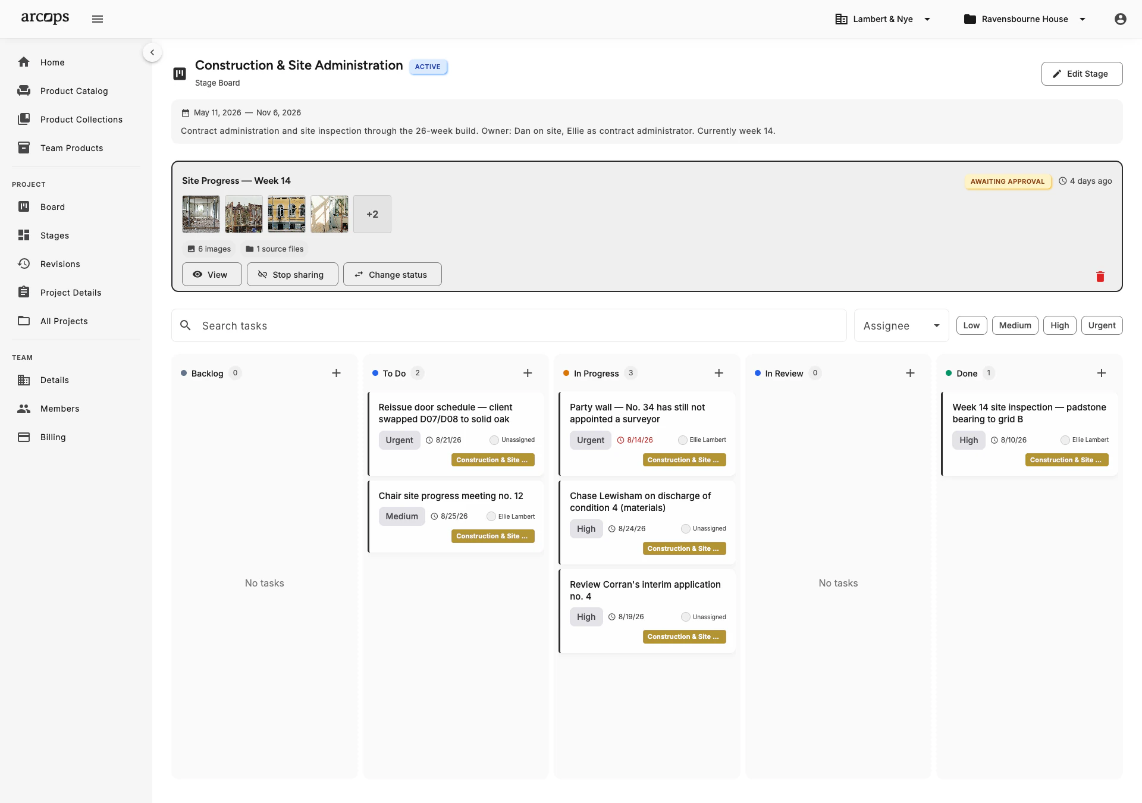Expand the Lambert & Nye organization dropdown
This screenshot has width=1142, height=803.
tap(883, 19)
